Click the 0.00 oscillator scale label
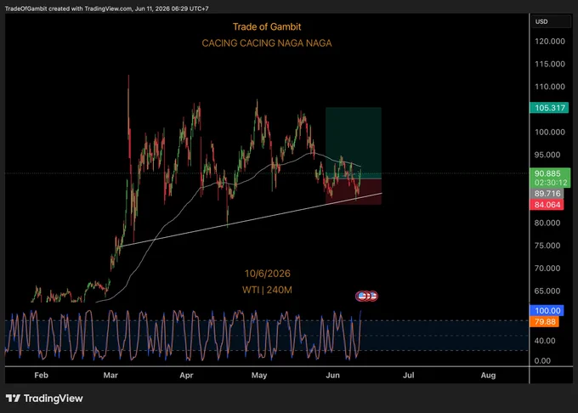Screen dimensions: 578x413 coord(542,360)
